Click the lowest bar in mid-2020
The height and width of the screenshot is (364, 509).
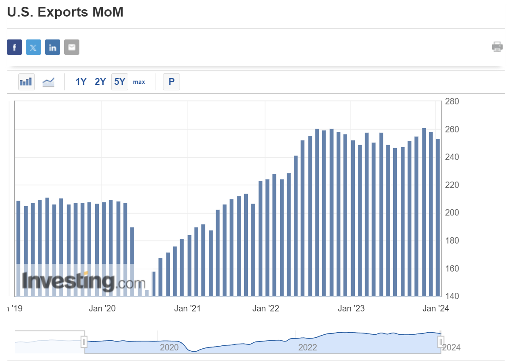click(147, 293)
